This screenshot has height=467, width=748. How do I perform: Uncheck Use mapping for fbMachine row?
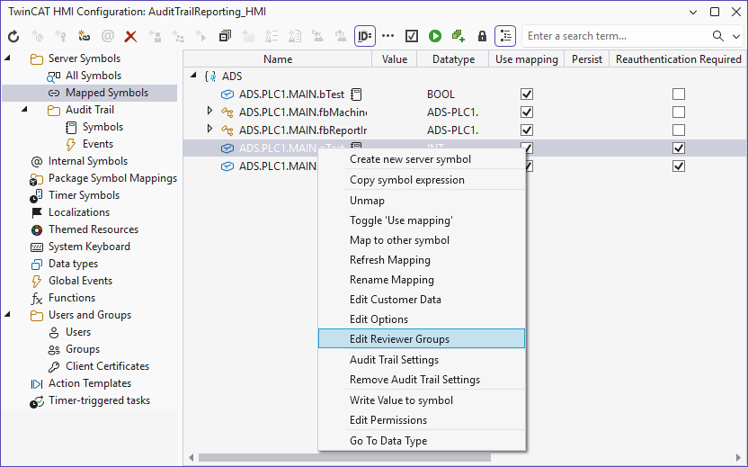point(527,112)
